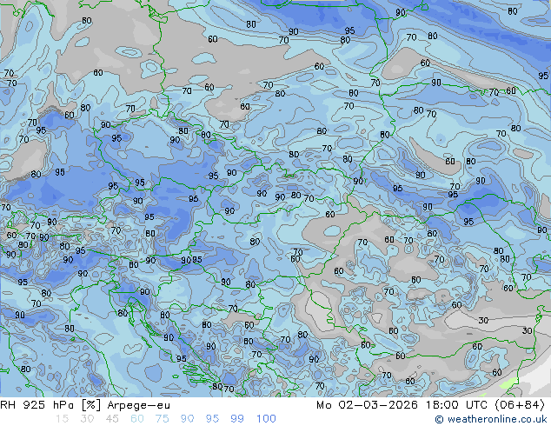The height and width of the screenshot is (426, 551).
Task: Click the weatheronline.co.uk credit text
Action: tap(491, 419)
